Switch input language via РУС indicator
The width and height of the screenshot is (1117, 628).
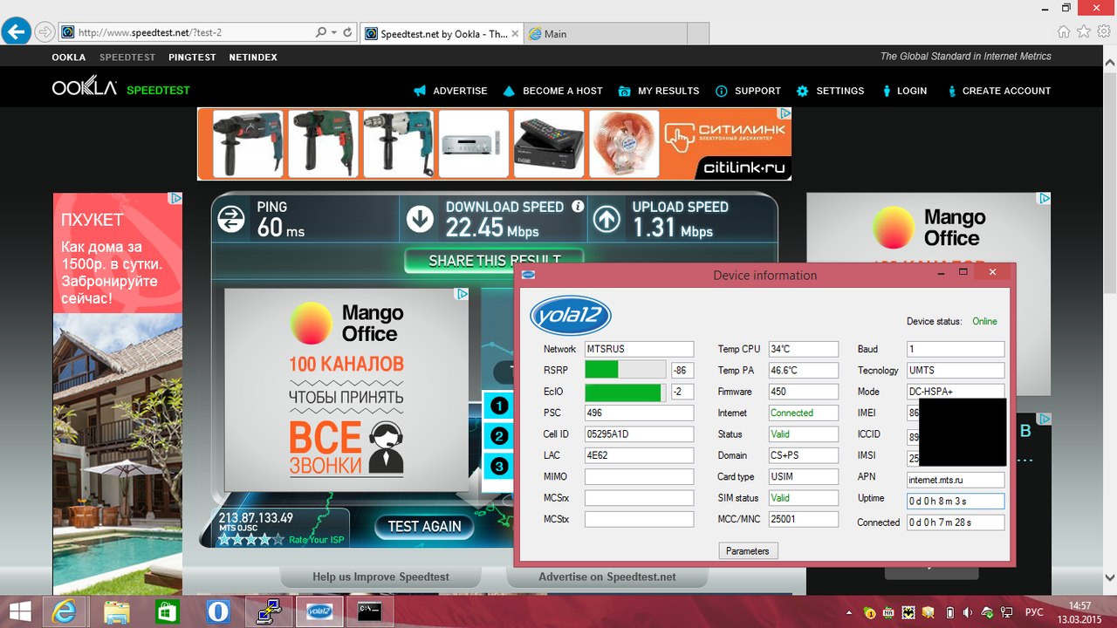pos(1034,612)
